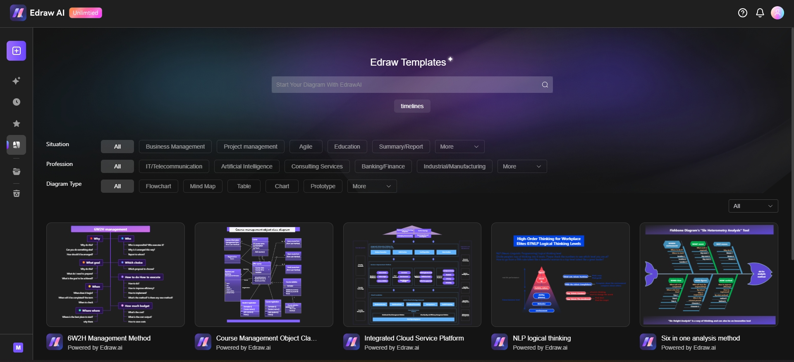
Task: Open the user avatar profile menu
Action: [777, 13]
